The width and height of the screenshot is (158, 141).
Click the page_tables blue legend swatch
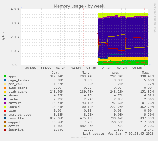coord(5,80)
